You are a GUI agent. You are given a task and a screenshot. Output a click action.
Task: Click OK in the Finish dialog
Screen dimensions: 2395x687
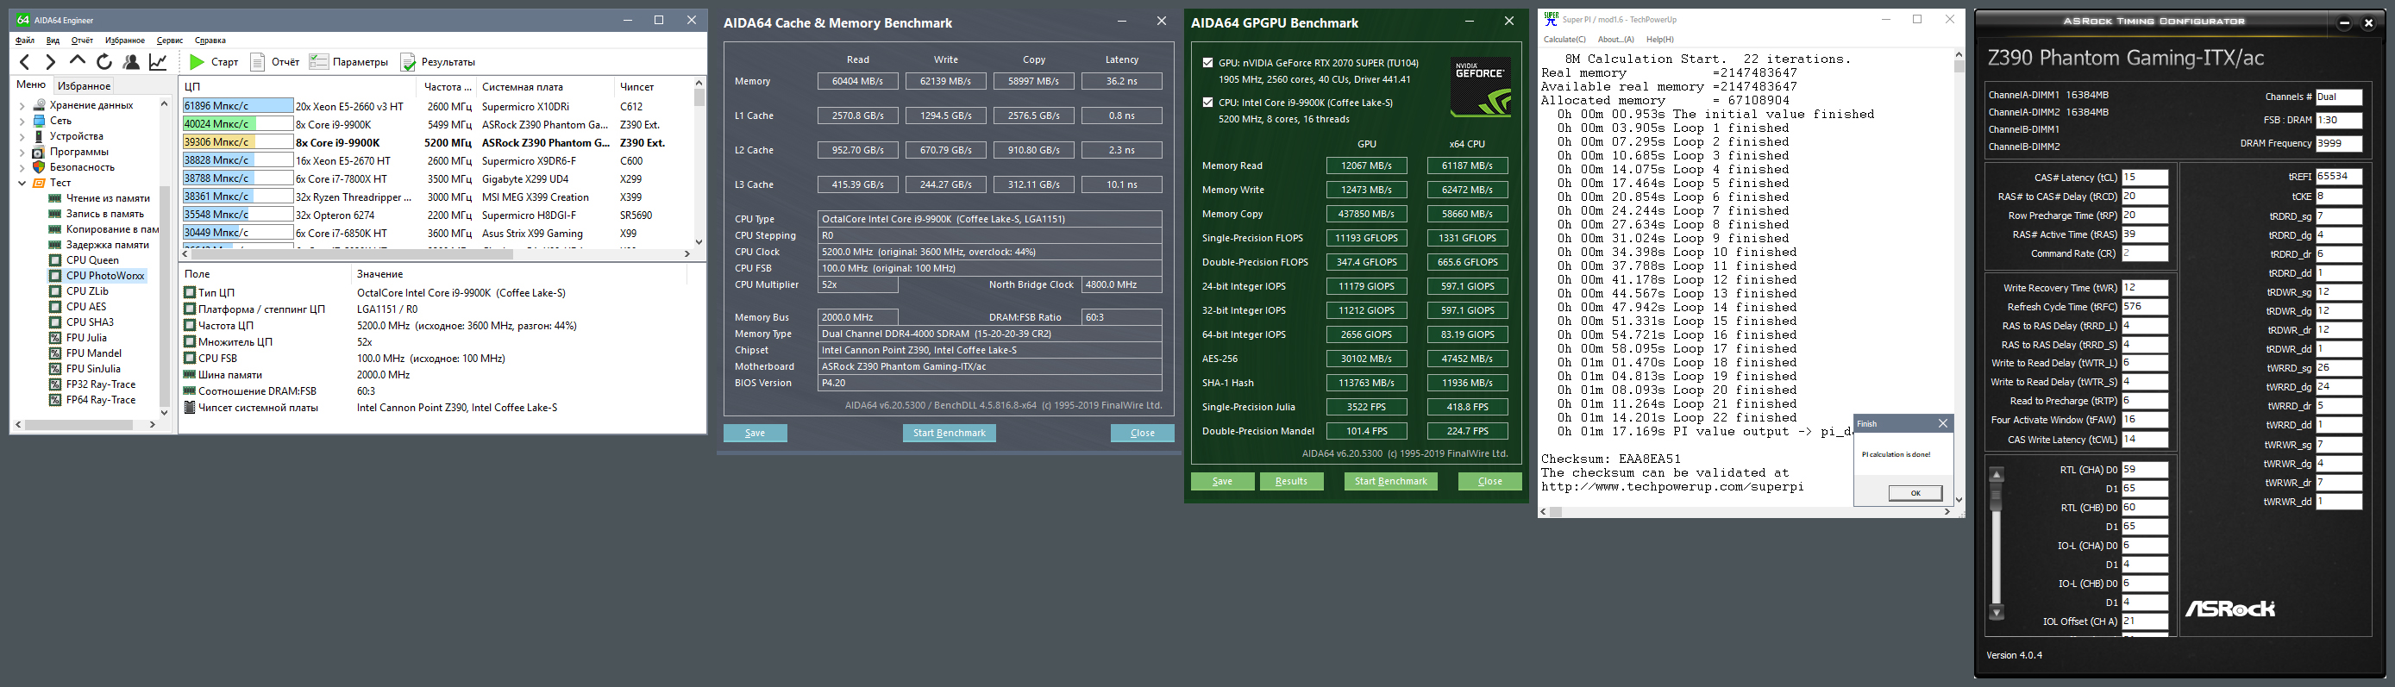click(1915, 493)
